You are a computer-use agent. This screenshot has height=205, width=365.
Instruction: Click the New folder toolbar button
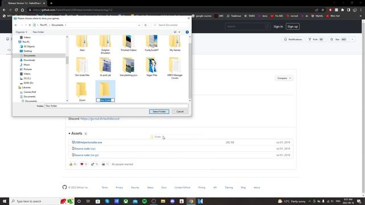38,32
